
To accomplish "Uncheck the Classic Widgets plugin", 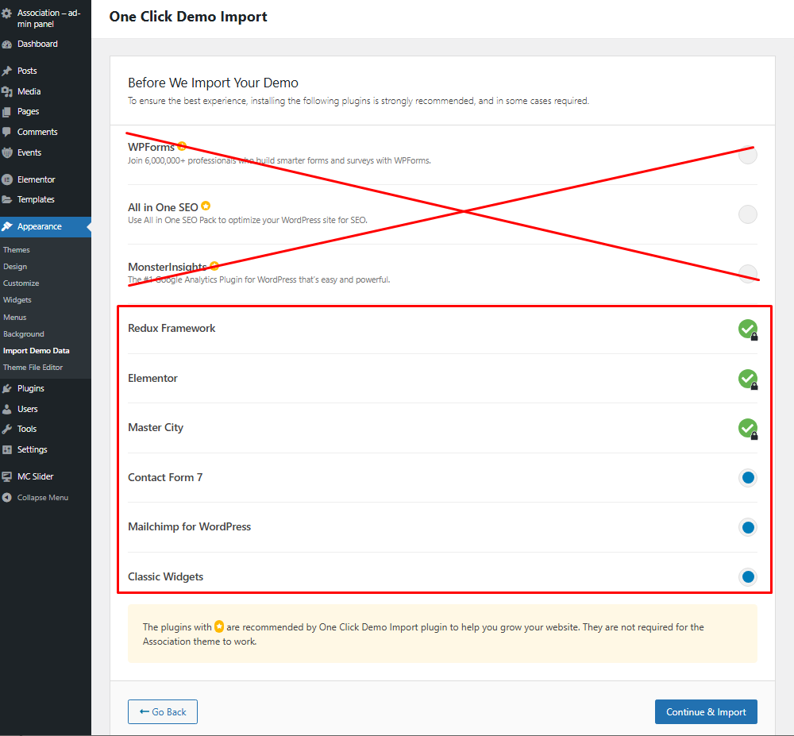I will point(747,576).
